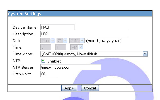Click the "Device Name:" label
The image size is (160, 100).
pos(25,27)
